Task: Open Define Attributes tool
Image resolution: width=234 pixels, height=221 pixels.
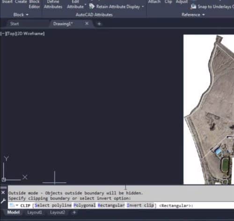Action: (x=53, y=4)
